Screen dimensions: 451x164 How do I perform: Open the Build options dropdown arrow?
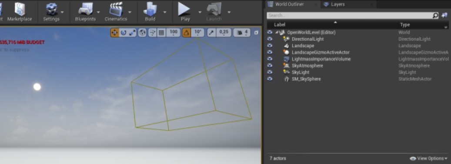165,12
